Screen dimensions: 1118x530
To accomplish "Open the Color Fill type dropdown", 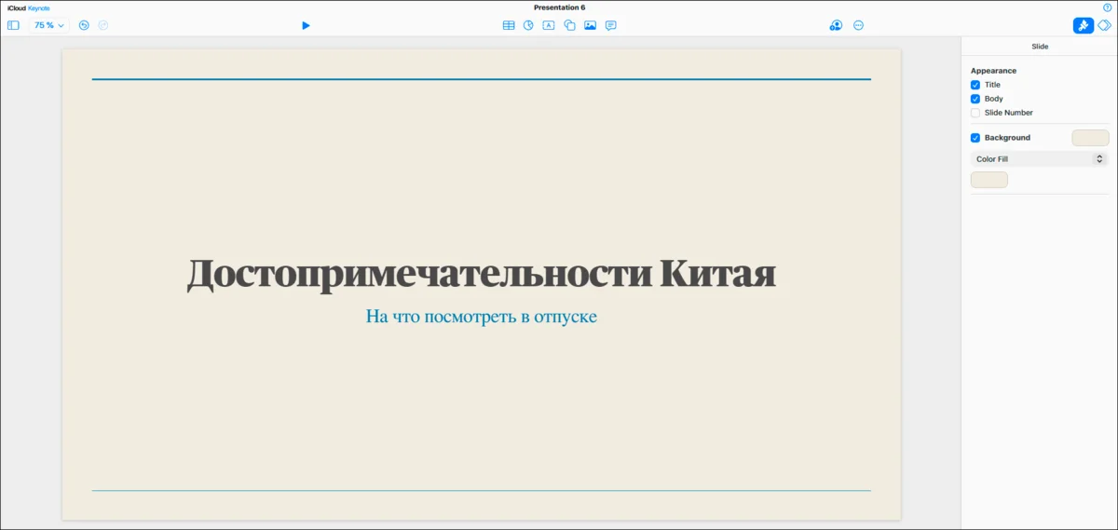I will coord(1039,159).
